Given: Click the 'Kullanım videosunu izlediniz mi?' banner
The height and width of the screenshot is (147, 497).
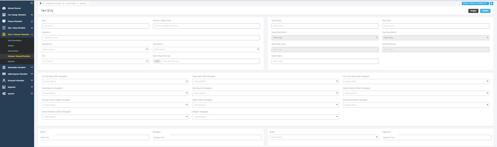Looking at the screenshot, I should pyautogui.click(x=475, y=3).
